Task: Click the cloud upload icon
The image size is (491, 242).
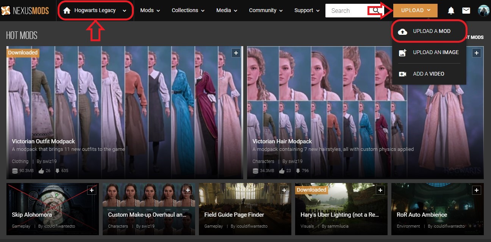Action: 403,32
